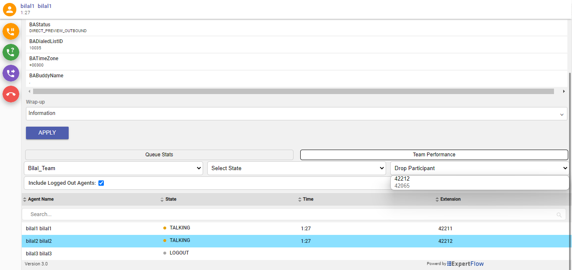Switch to the Queue Stats tab
Viewport: 572px width, 270px height.
(159, 155)
